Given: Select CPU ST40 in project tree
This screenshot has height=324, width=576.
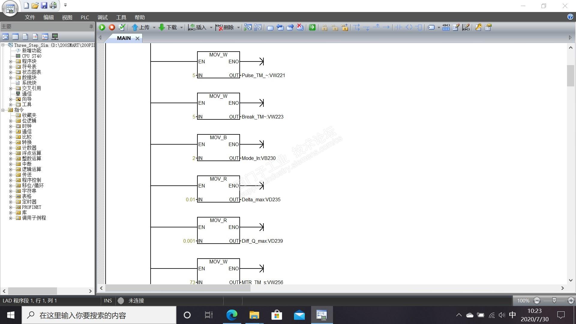Looking at the screenshot, I should pos(31,56).
